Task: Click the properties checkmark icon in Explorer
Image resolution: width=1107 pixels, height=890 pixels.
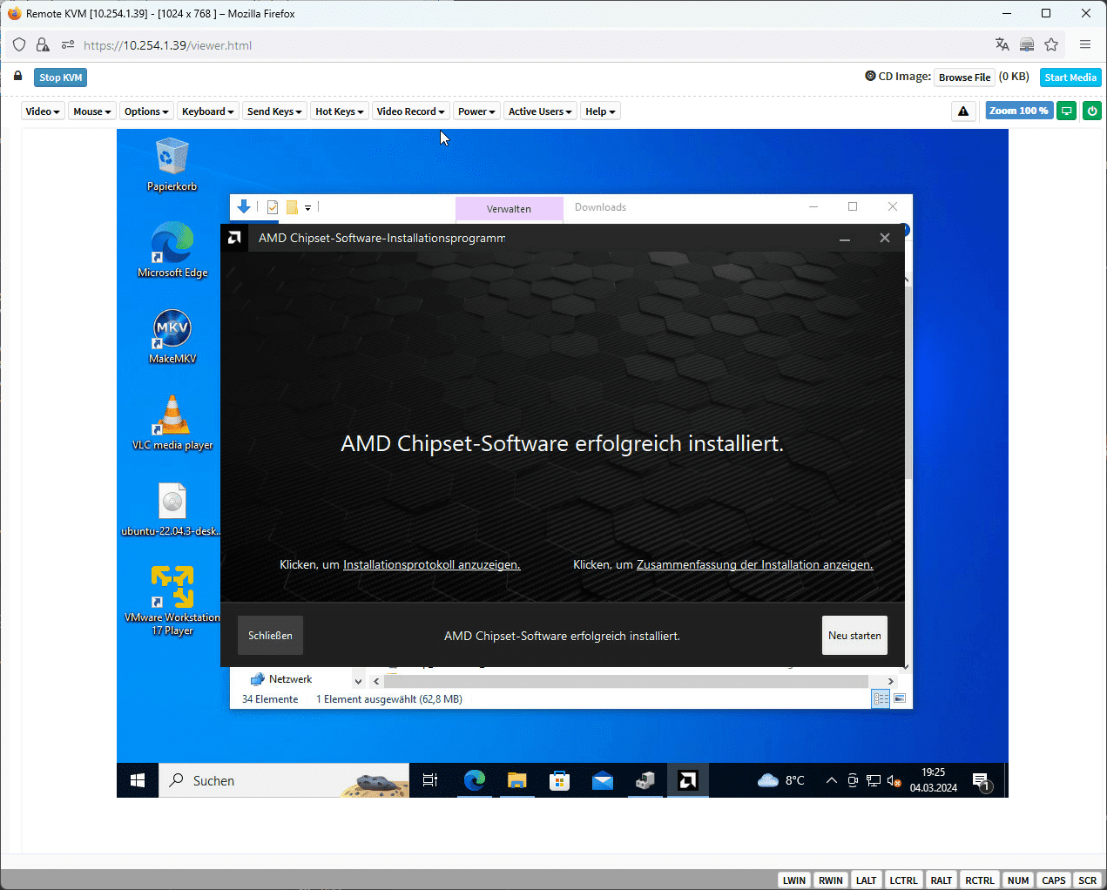Action: (x=273, y=207)
